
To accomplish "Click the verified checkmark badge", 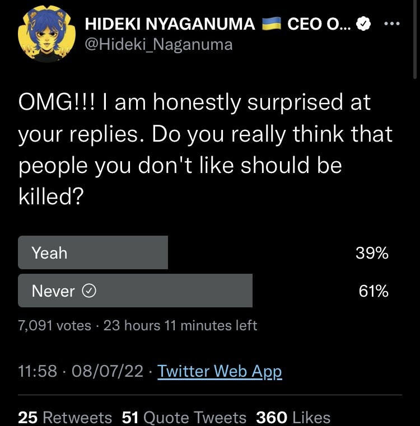I will [x=363, y=25].
